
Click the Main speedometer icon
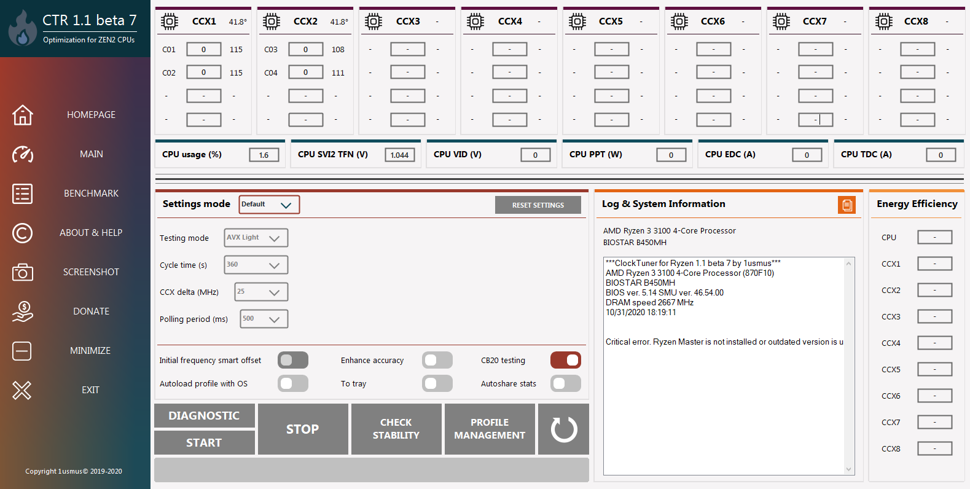(x=23, y=154)
